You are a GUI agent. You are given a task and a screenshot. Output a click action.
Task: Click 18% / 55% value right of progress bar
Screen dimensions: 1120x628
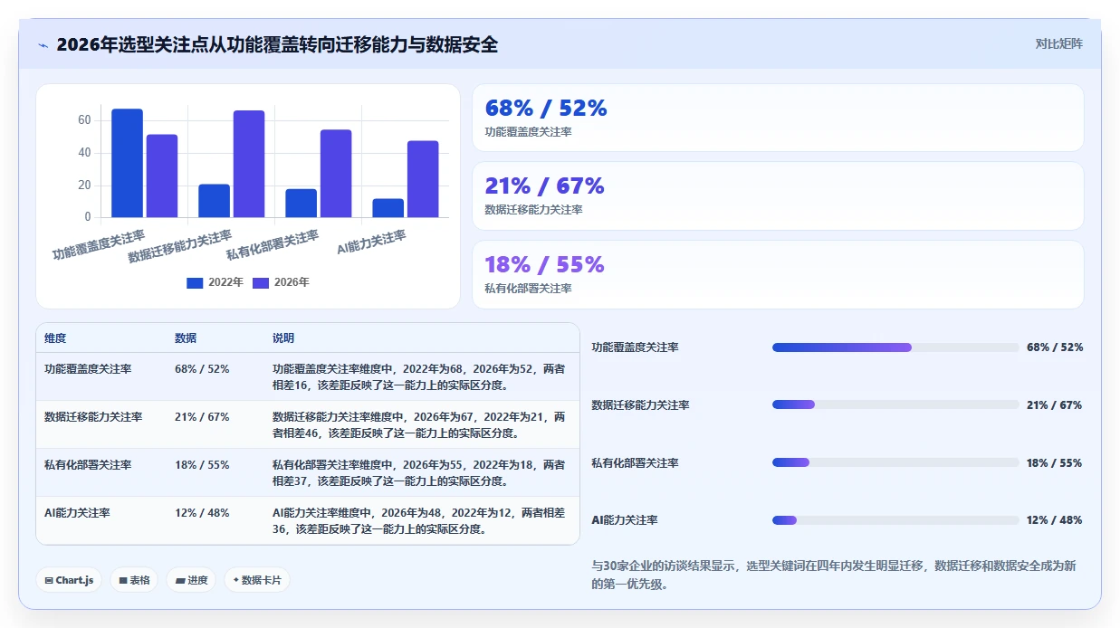pos(1055,463)
